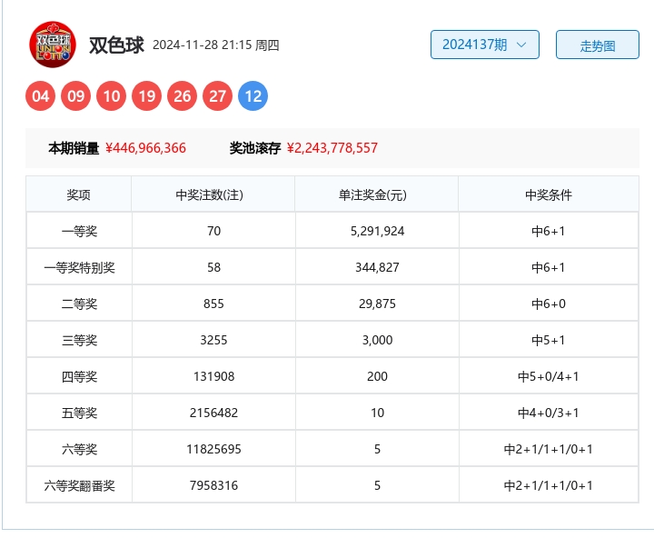Click the 本期销量 label
The image size is (654, 538).
click(74, 148)
